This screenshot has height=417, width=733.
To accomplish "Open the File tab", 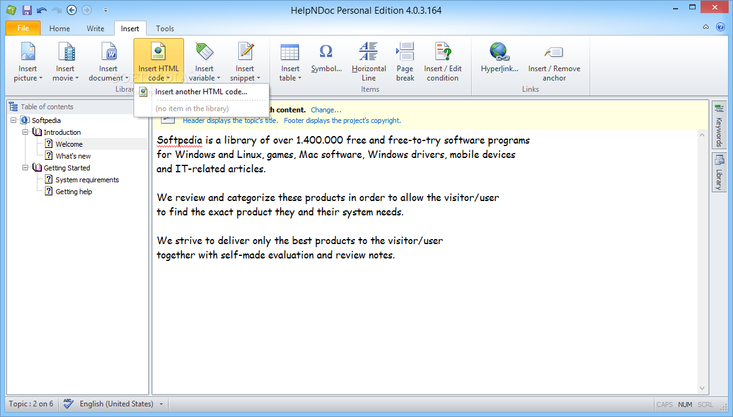I will (23, 28).
